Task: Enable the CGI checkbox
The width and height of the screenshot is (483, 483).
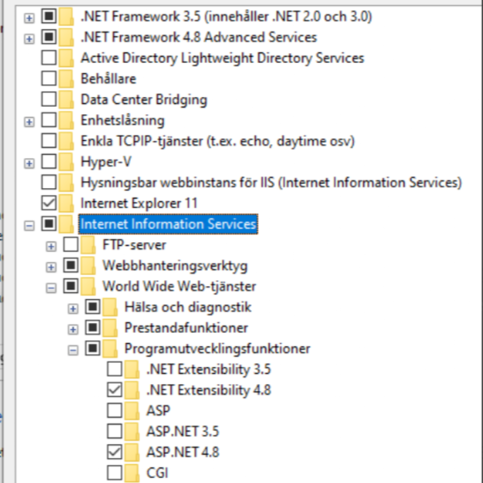Action: click(x=115, y=473)
